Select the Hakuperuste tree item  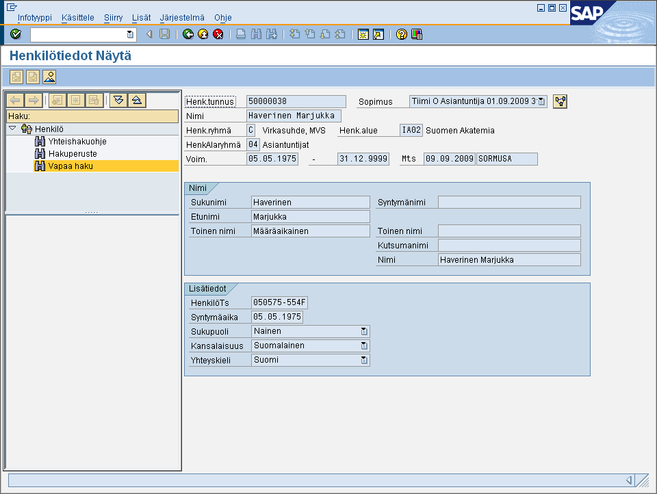[73, 154]
